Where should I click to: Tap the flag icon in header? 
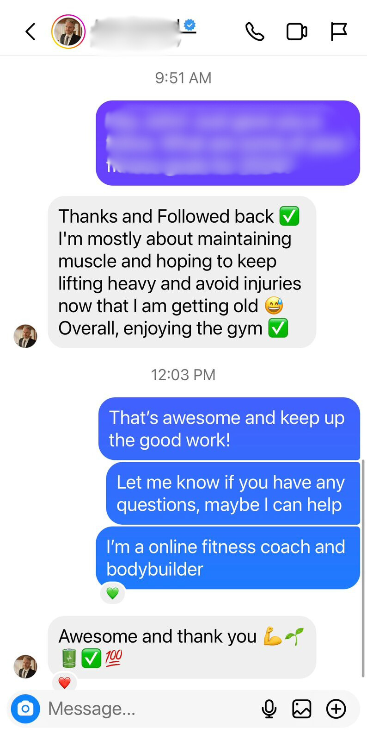click(x=339, y=31)
